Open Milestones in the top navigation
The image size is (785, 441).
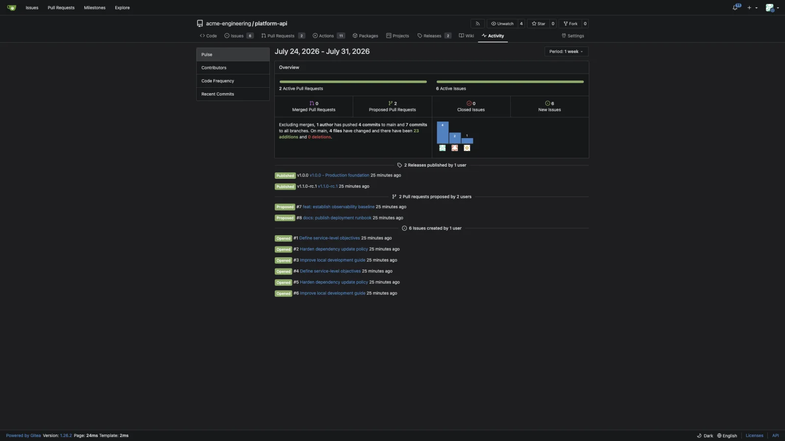95,8
